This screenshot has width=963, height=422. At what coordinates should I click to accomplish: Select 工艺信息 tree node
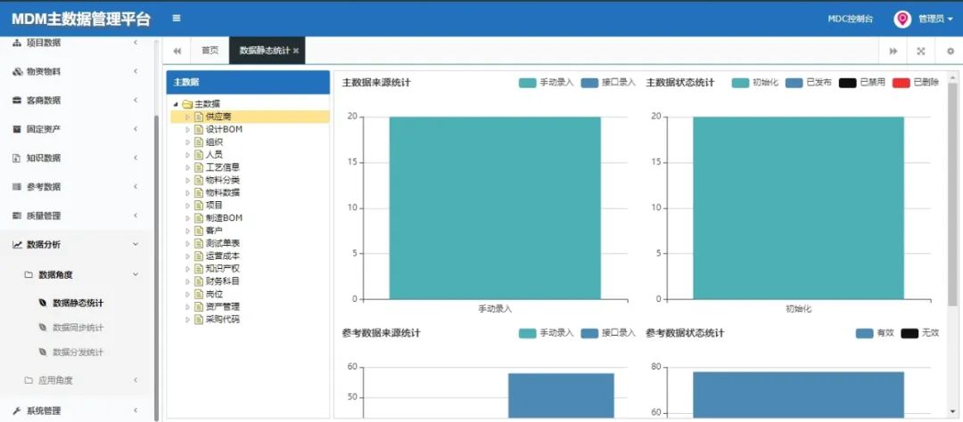223,166
